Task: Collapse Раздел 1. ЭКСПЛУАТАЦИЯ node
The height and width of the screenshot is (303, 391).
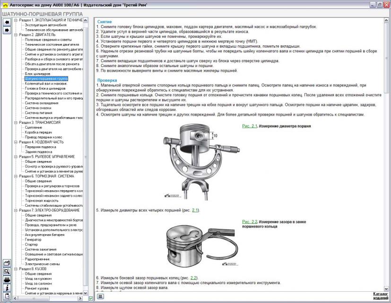Action: 16,20
